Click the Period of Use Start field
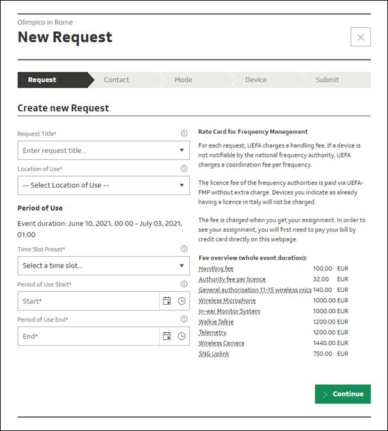Image resolution: width=388 pixels, height=431 pixels. pos(88,301)
